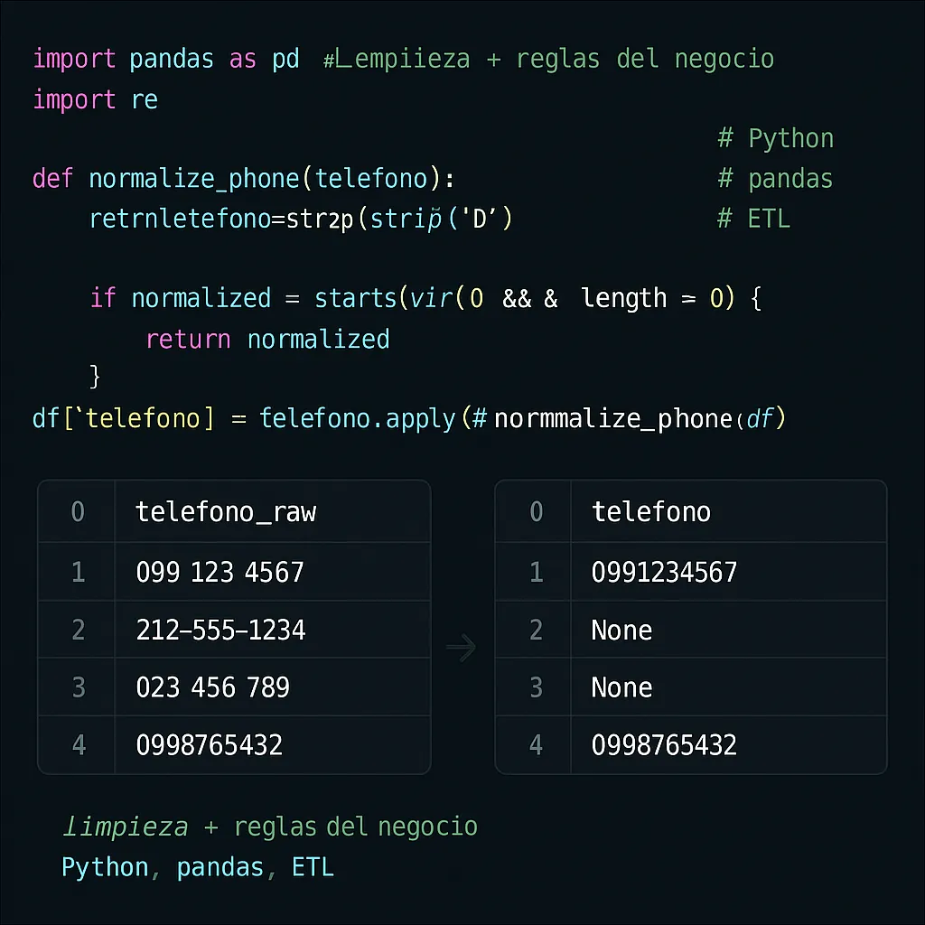Click row index 4 in the left table
Viewport: 925px width, 925px height.
click(x=78, y=745)
